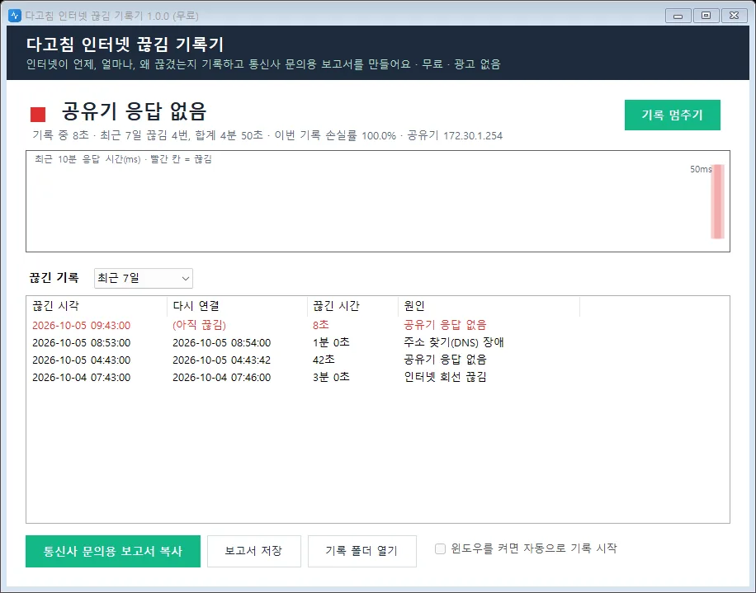This screenshot has height=593, width=756.
Task: Click the 끊긴 기록 section label
Action: 54,277
